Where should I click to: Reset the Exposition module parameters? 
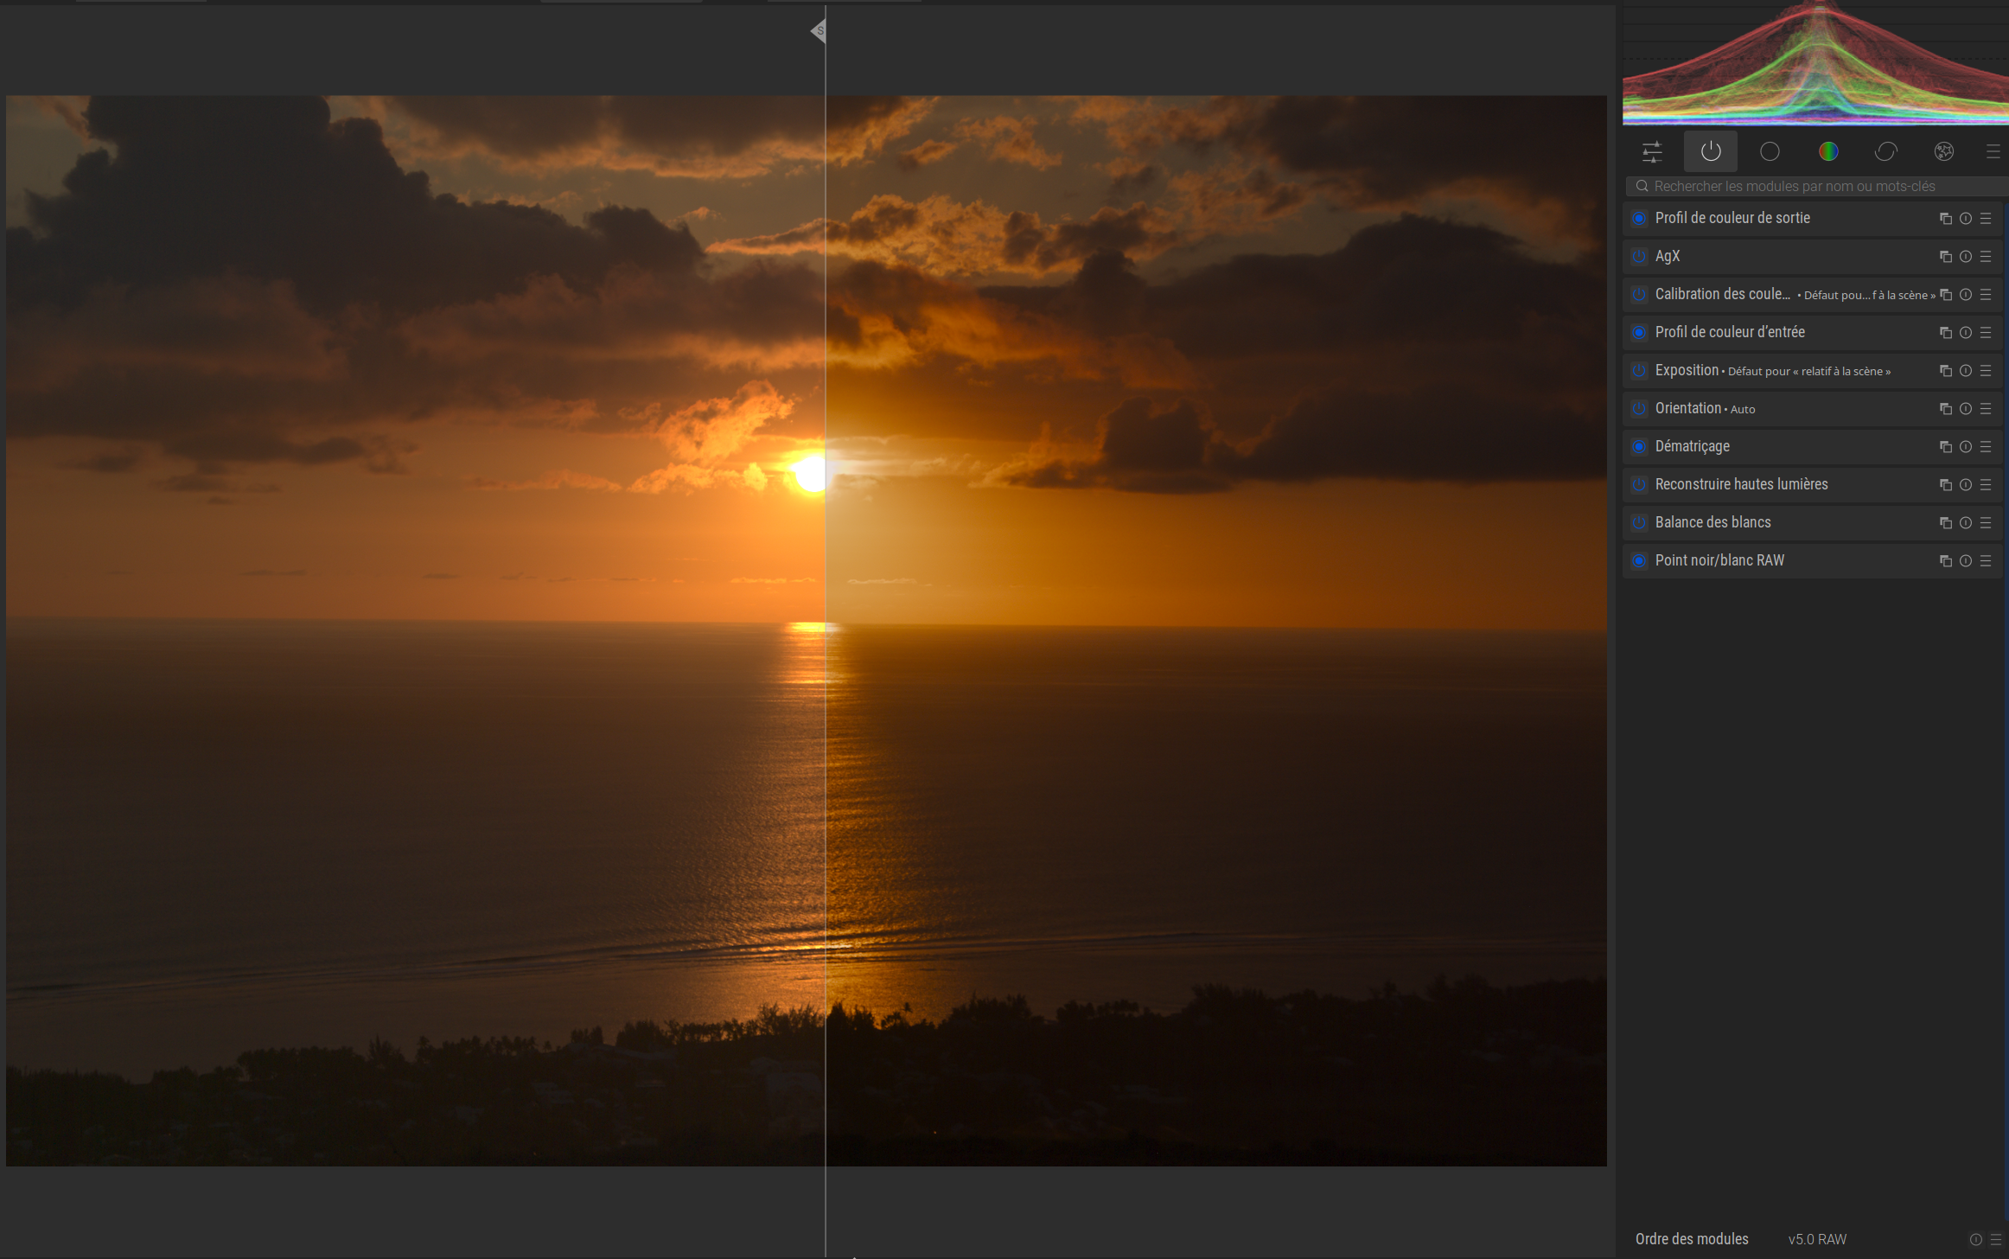pos(1966,371)
